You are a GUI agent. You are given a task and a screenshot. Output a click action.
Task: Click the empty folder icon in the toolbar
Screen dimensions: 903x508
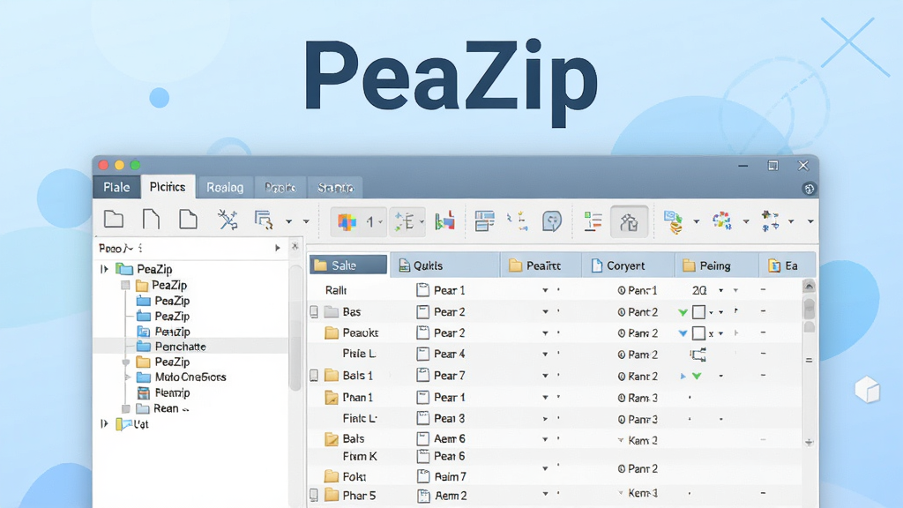point(114,220)
